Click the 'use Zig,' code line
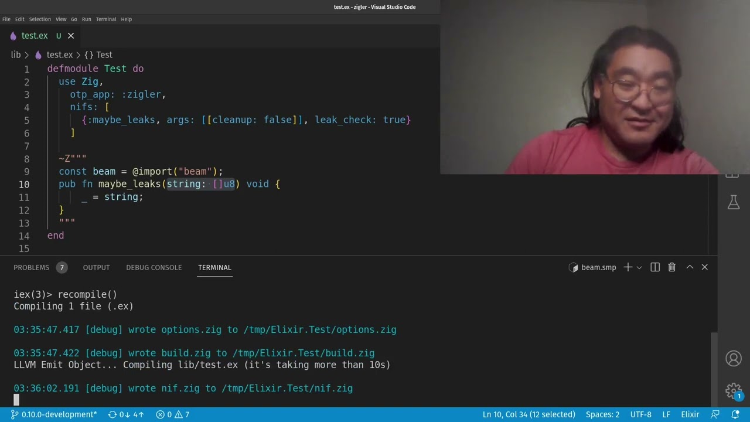750x422 pixels. point(81,81)
